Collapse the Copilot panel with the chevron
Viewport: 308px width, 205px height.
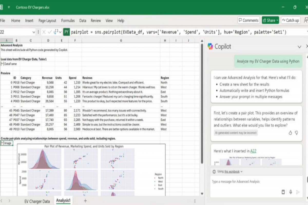[299, 47]
